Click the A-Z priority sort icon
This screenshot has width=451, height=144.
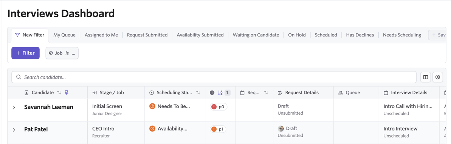coord(220,92)
